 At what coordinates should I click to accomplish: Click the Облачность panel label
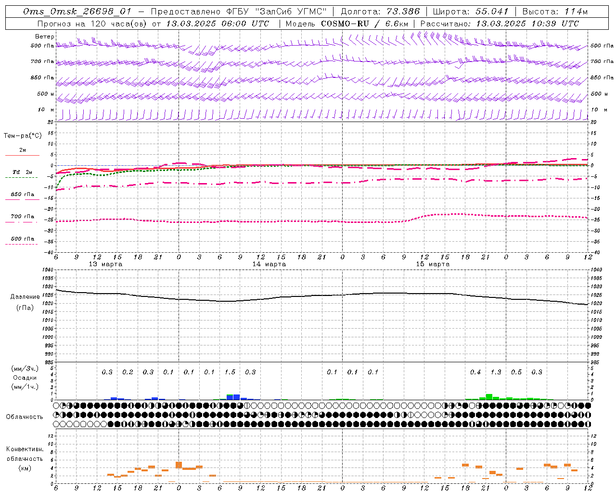[25, 417]
